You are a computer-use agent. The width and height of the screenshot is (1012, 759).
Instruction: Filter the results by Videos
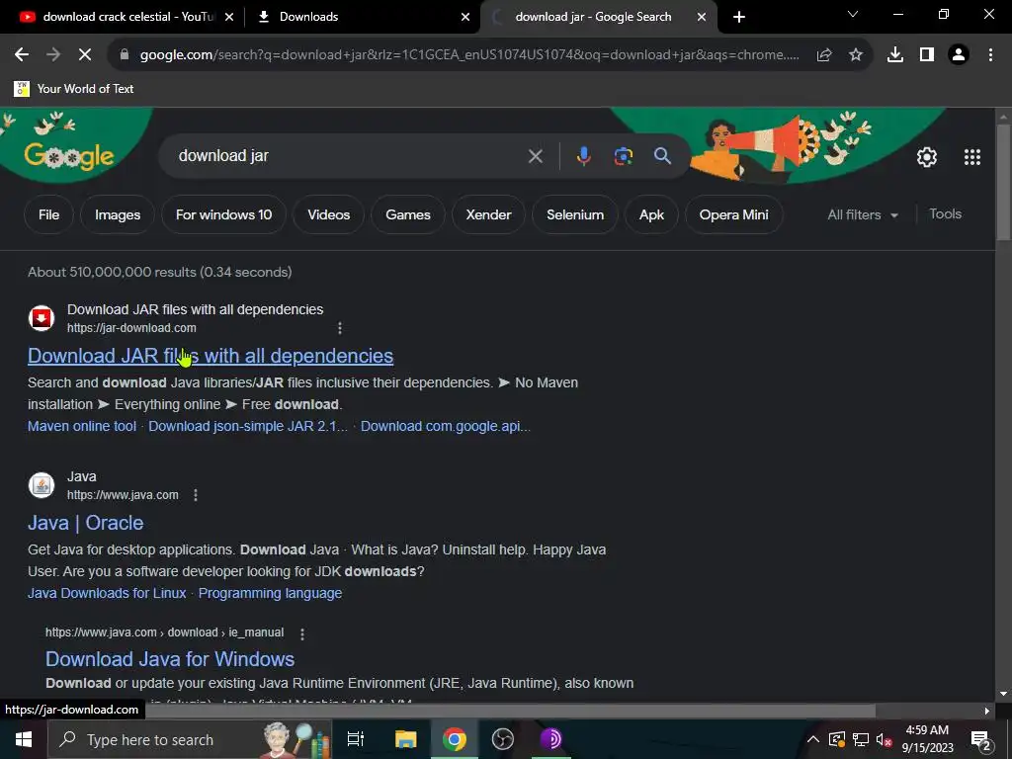(x=328, y=214)
